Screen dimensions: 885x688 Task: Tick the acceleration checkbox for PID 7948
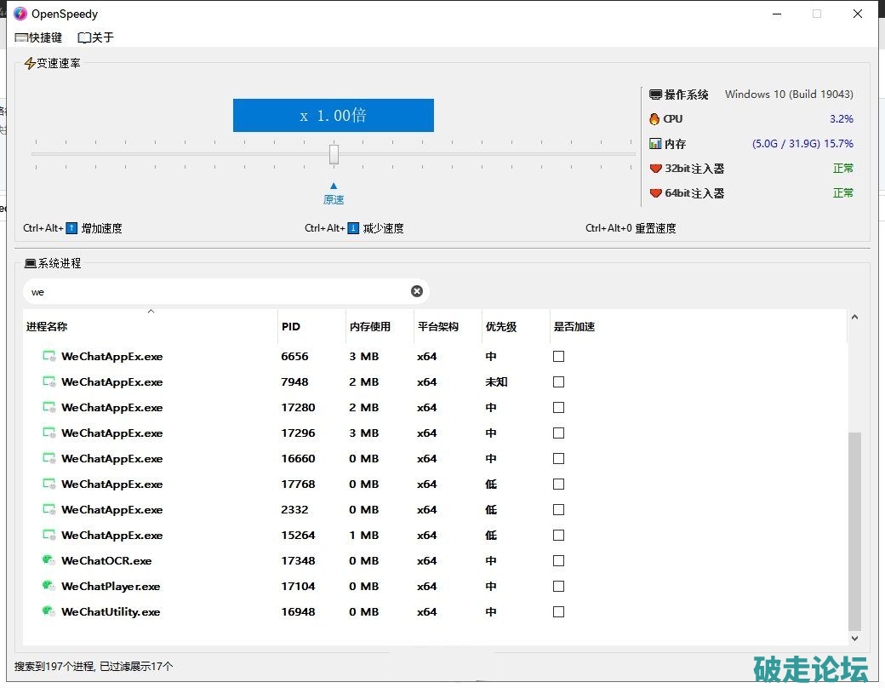click(558, 381)
